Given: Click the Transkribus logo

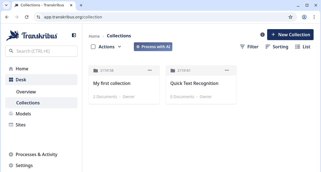Looking at the screenshot, I should [x=32, y=35].
